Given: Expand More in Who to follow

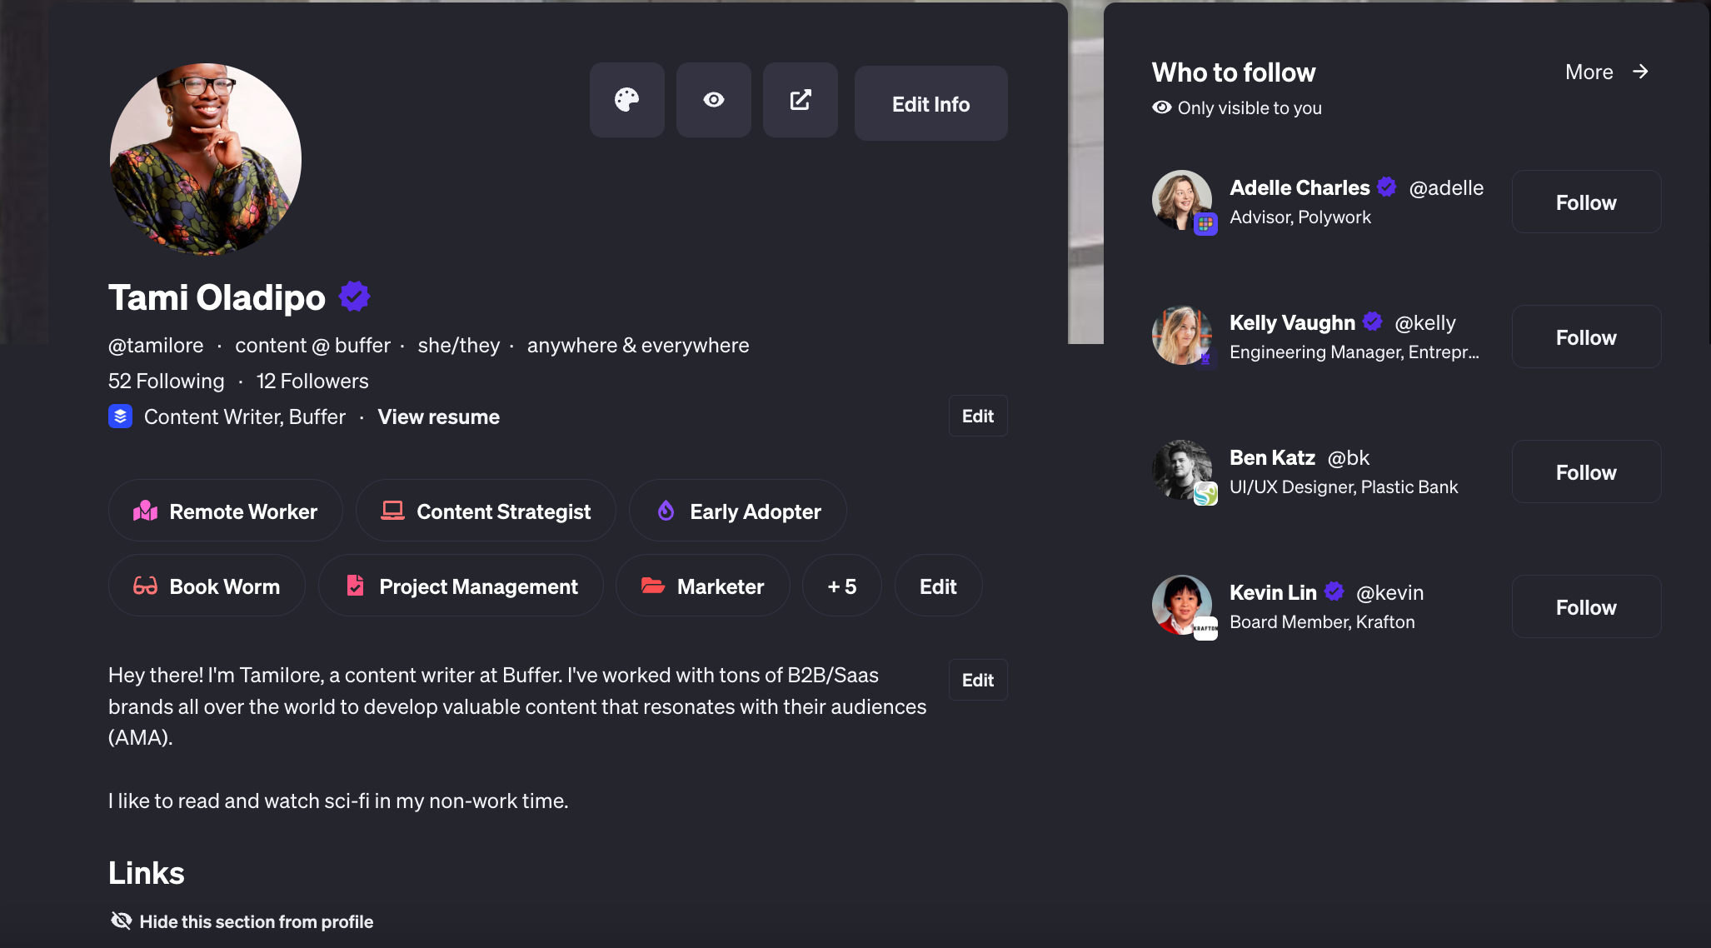Looking at the screenshot, I should [1606, 72].
